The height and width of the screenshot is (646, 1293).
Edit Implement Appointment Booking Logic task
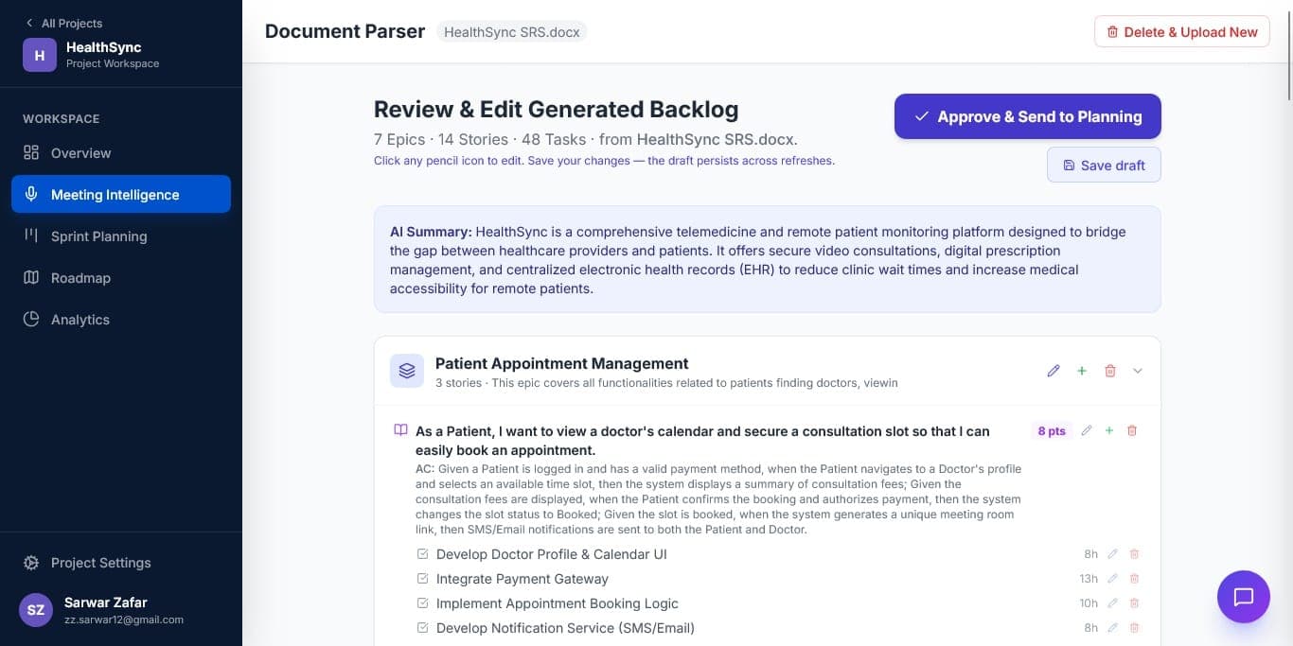tap(1112, 603)
